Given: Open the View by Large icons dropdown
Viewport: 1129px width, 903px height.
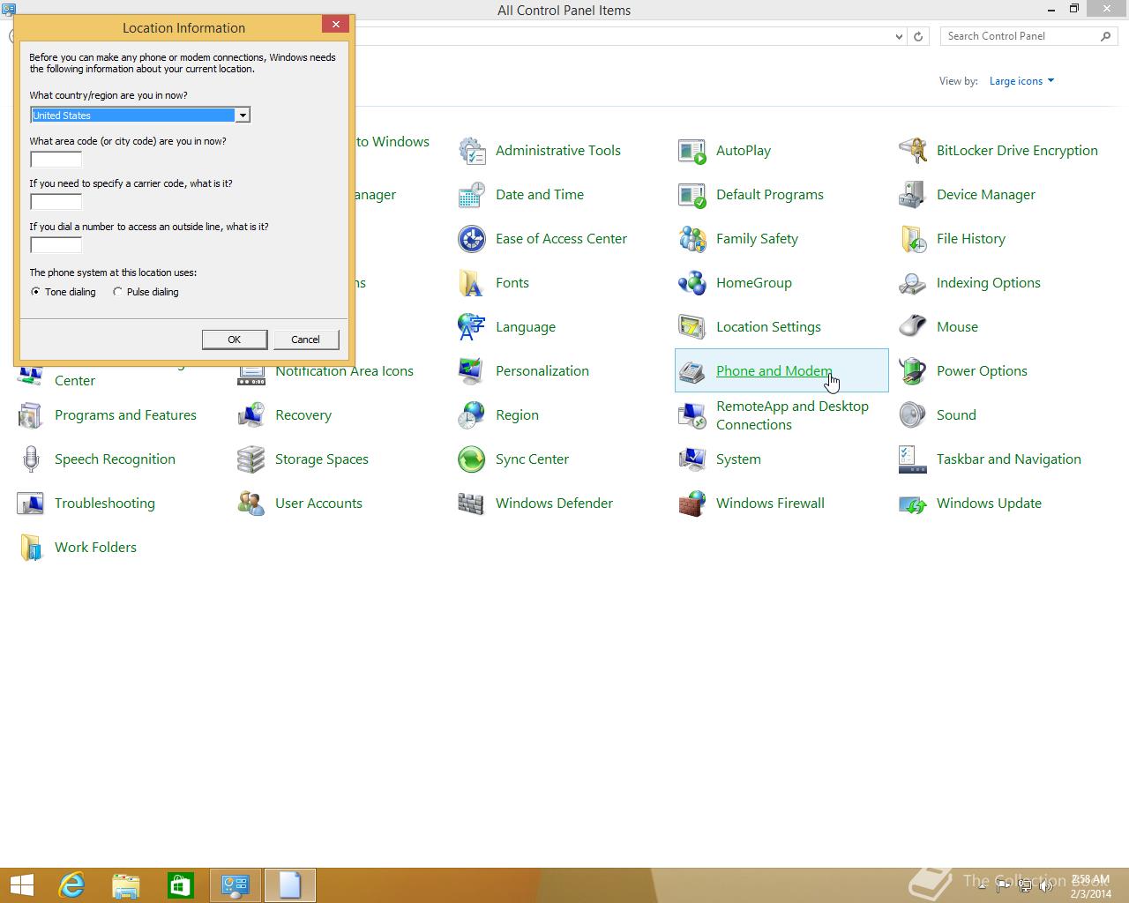Looking at the screenshot, I should click(x=1021, y=81).
